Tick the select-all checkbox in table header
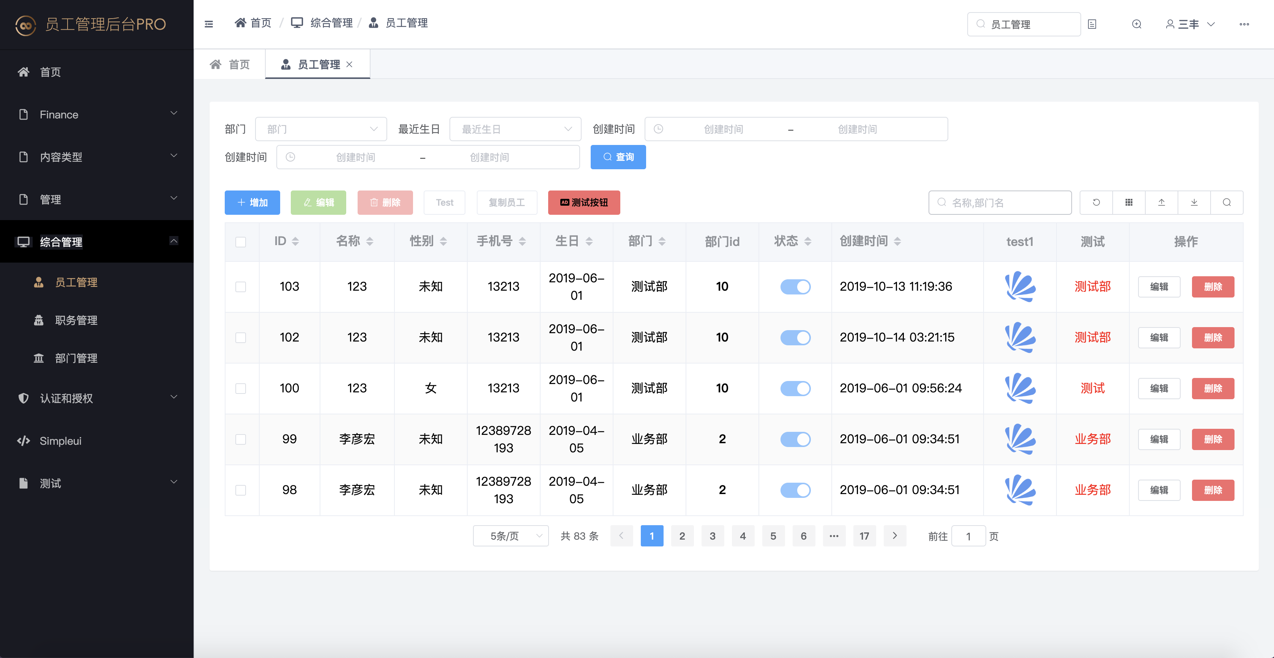 (240, 242)
